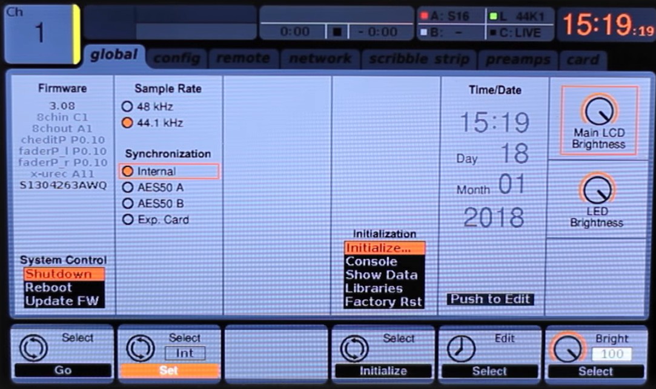Click the Bright value field showing 100

(x=611, y=354)
